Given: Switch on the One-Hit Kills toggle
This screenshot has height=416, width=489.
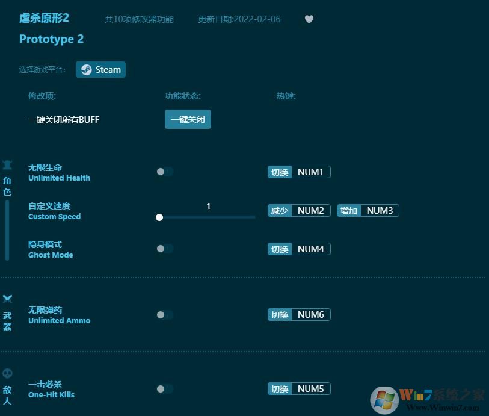Looking at the screenshot, I should click(x=164, y=388).
